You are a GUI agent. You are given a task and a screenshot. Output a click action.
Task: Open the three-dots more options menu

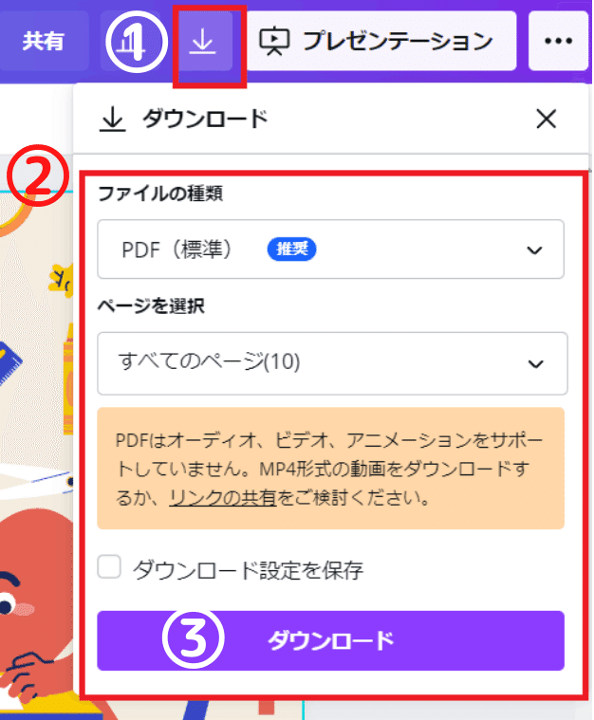[x=558, y=41]
